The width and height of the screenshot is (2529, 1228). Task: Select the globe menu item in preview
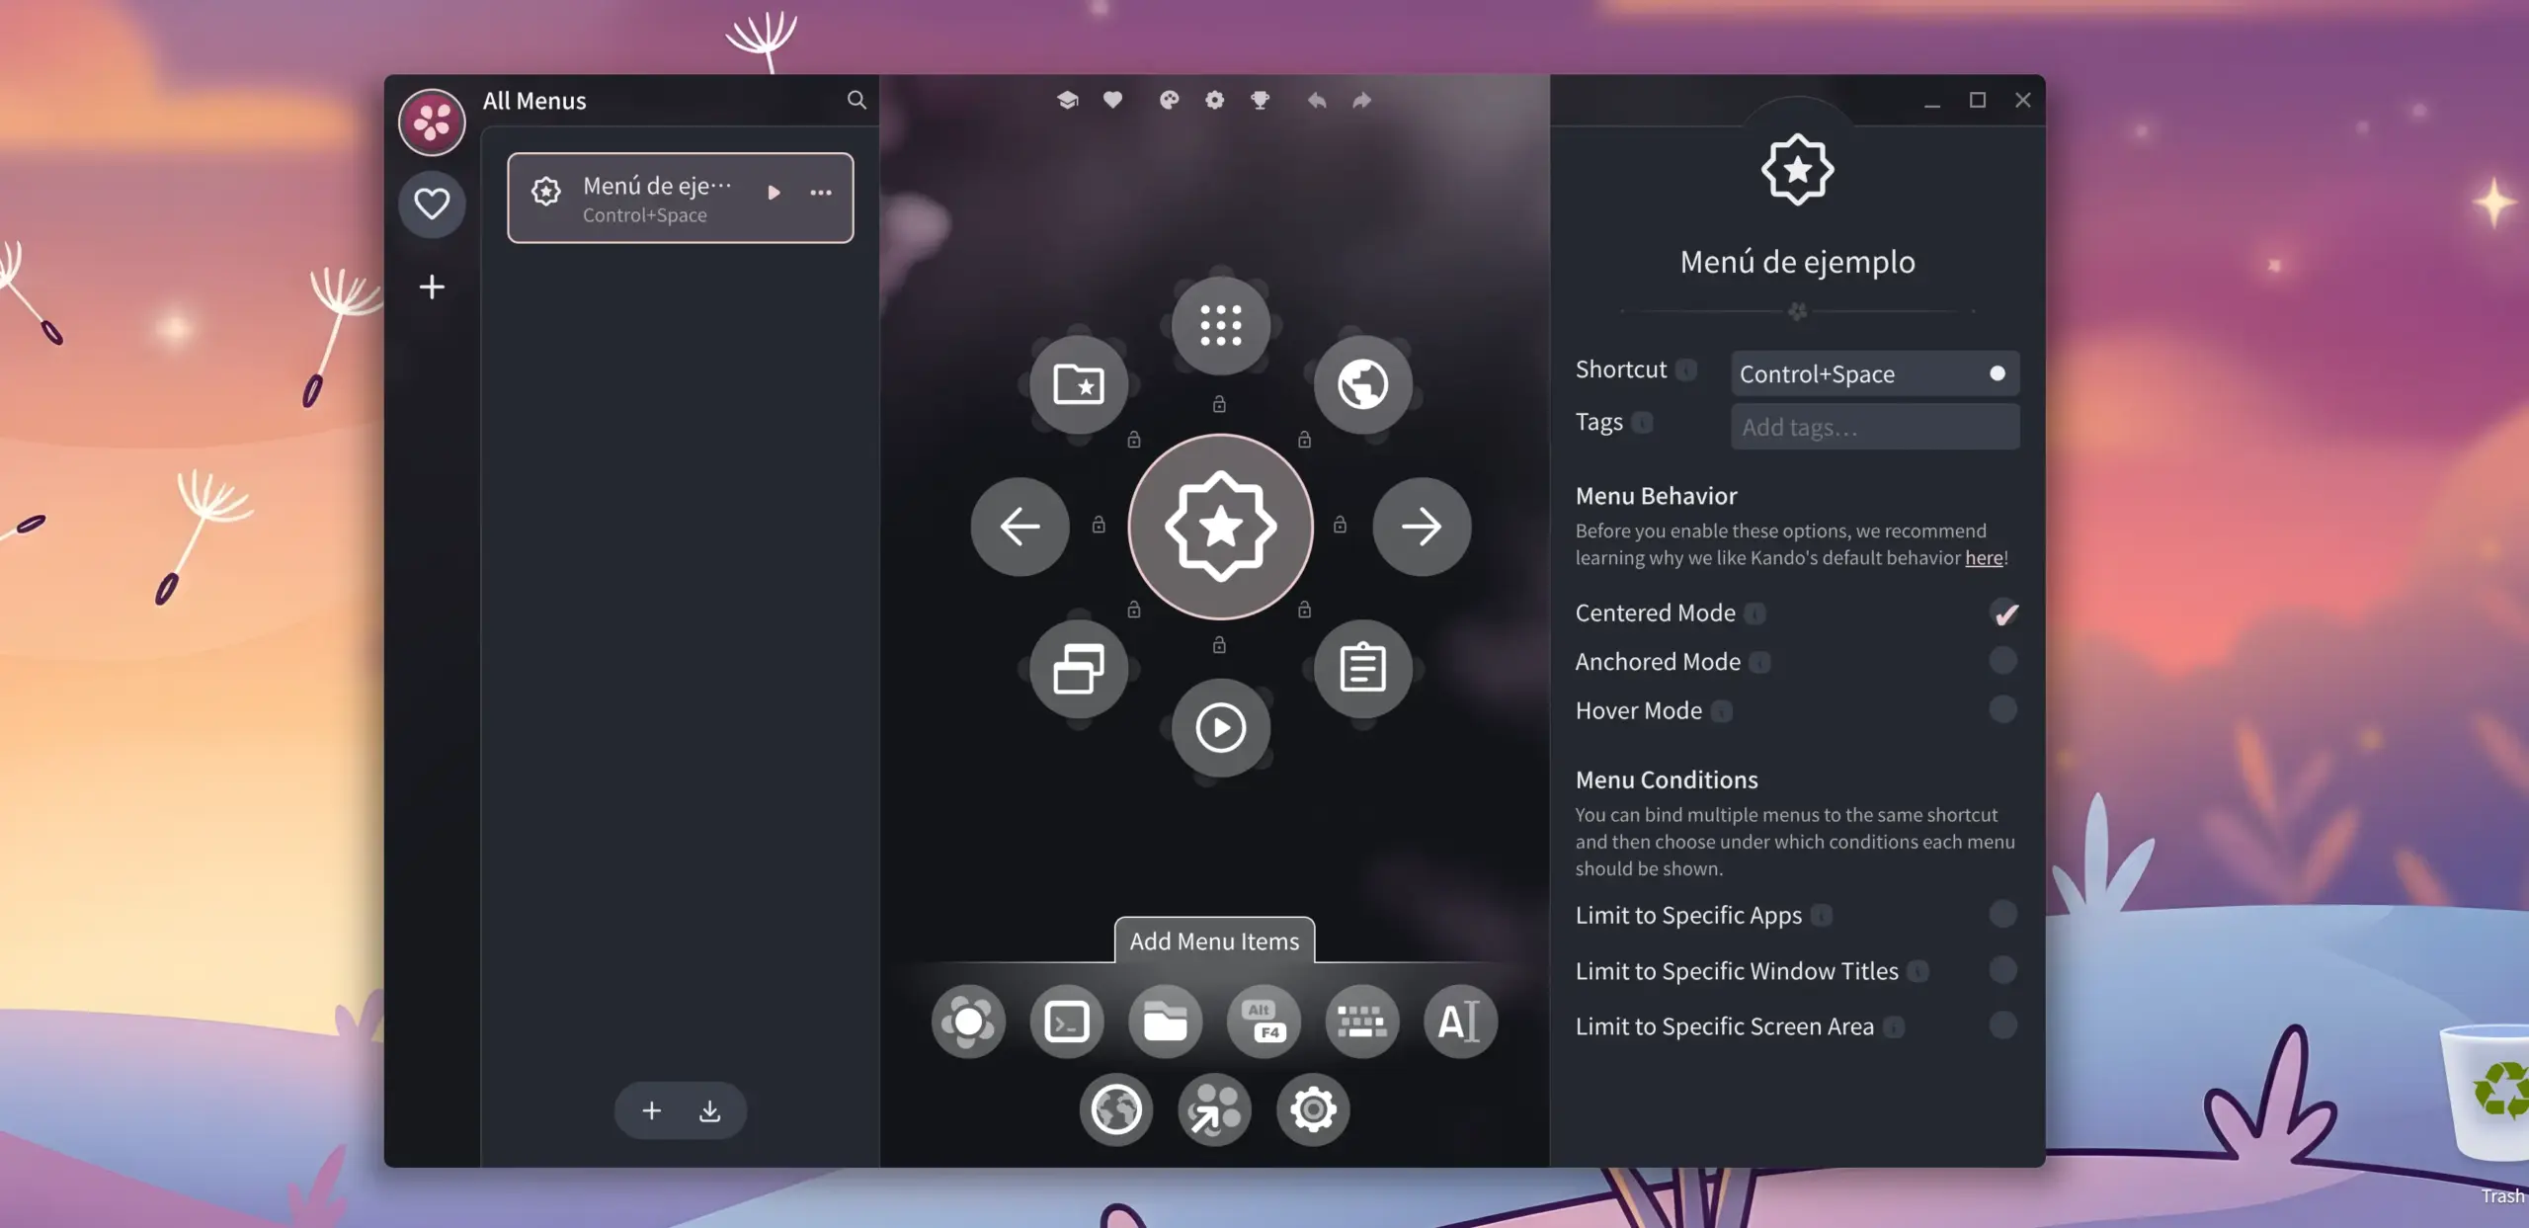click(1363, 383)
